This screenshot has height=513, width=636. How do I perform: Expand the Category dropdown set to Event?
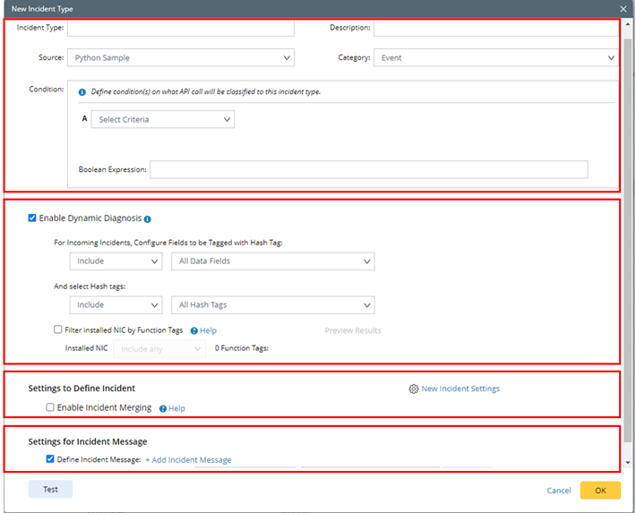pyautogui.click(x=495, y=58)
